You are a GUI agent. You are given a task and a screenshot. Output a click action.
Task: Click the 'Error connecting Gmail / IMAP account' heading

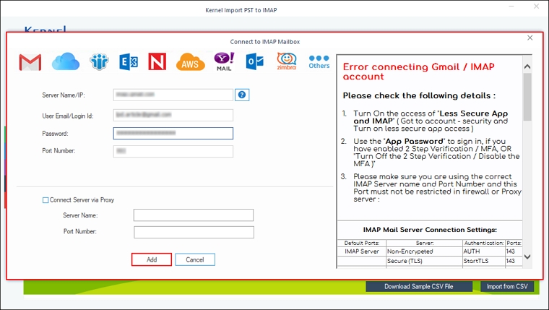(418, 72)
